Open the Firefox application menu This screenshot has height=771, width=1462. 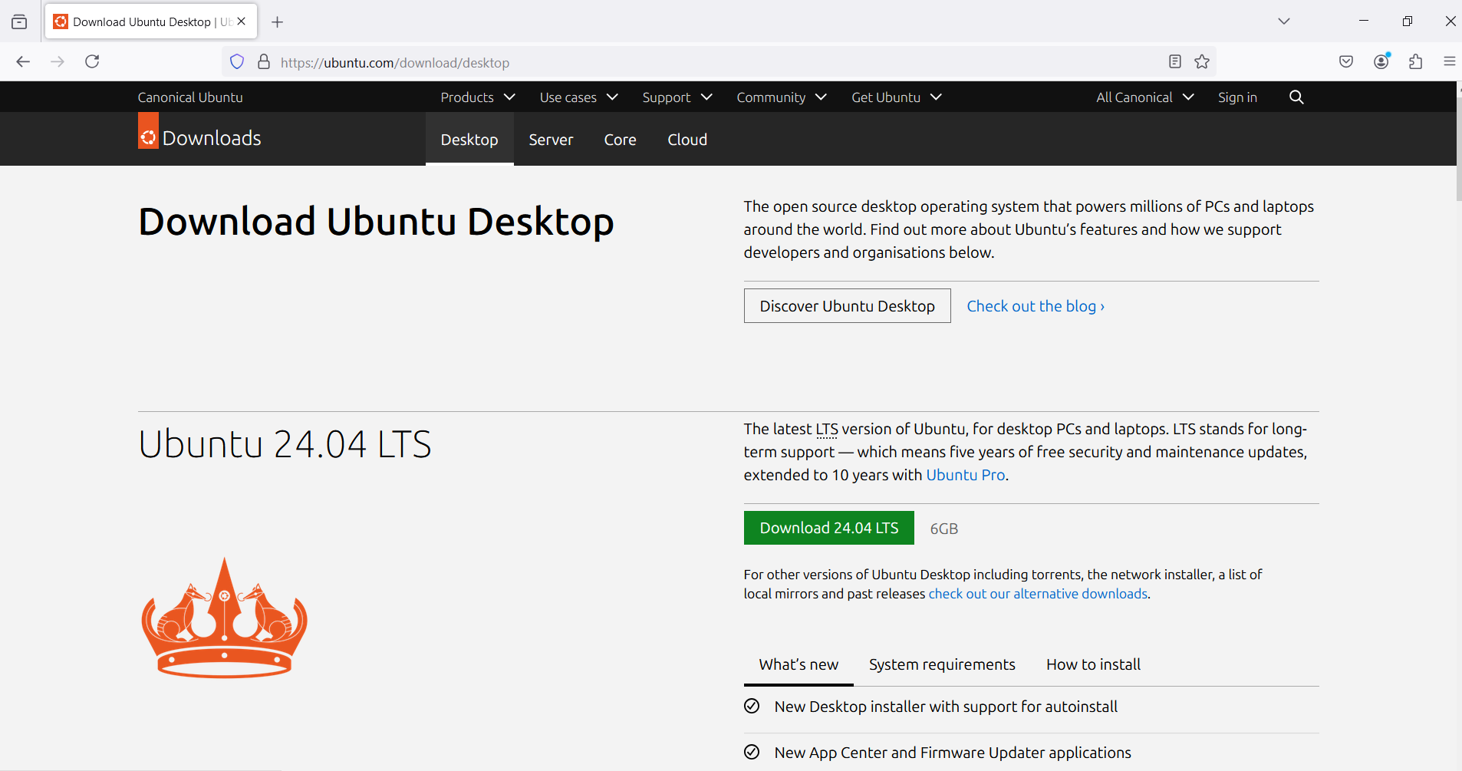point(1450,61)
